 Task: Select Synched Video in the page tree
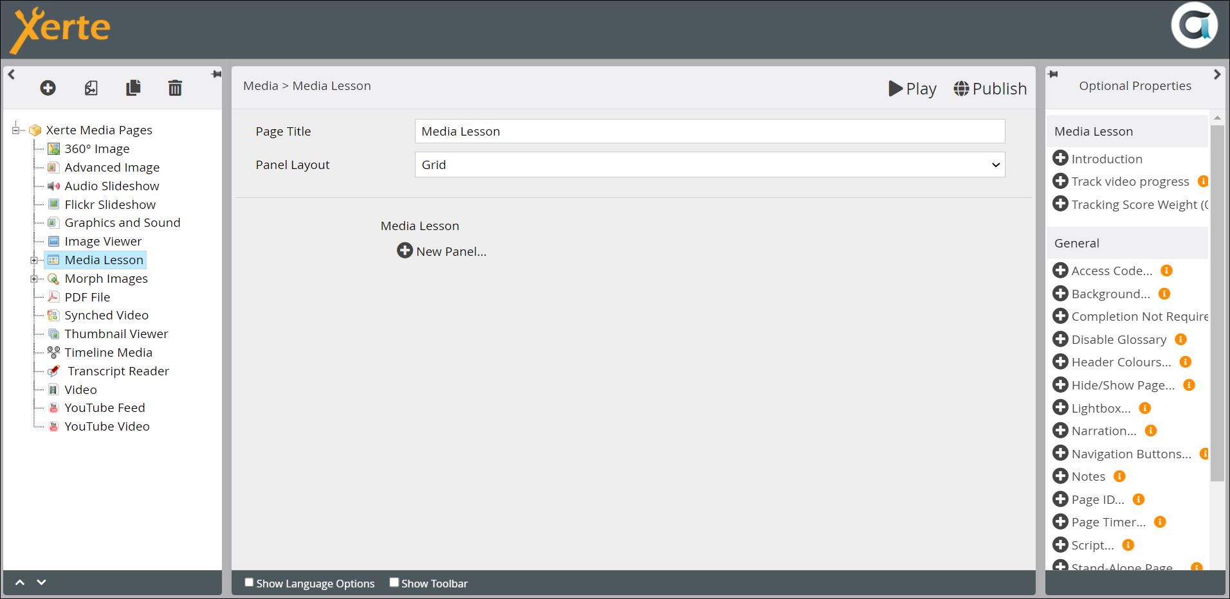click(x=106, y=316)
